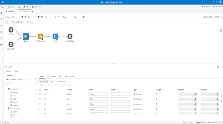Open the Filter tab in Query

click(x=54, y=76)
